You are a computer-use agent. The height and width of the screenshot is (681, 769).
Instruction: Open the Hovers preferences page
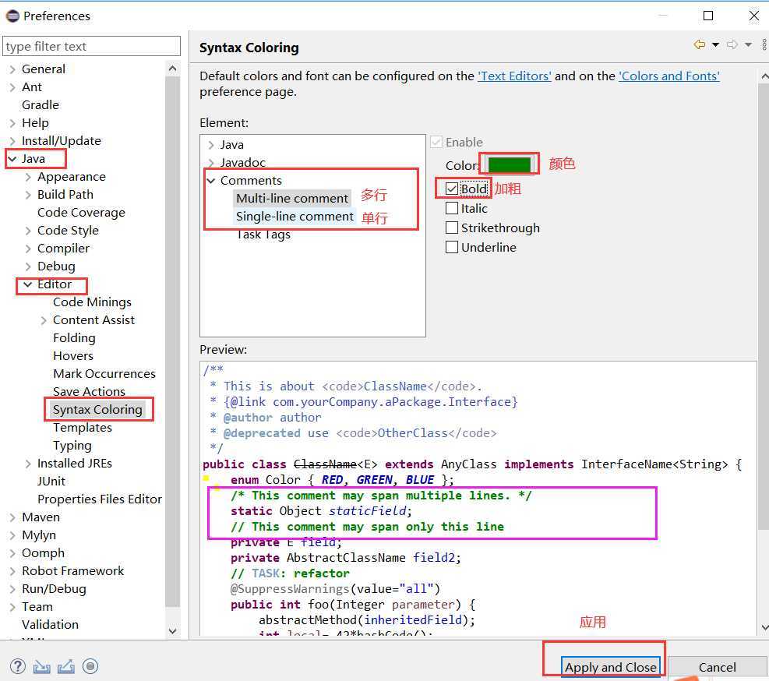(x=73, y=356)
